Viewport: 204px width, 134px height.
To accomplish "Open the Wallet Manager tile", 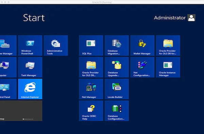I will pyautogui.click(x=142, y=46).
